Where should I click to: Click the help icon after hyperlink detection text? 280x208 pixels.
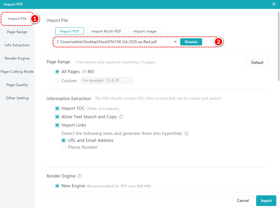point(187,133)
